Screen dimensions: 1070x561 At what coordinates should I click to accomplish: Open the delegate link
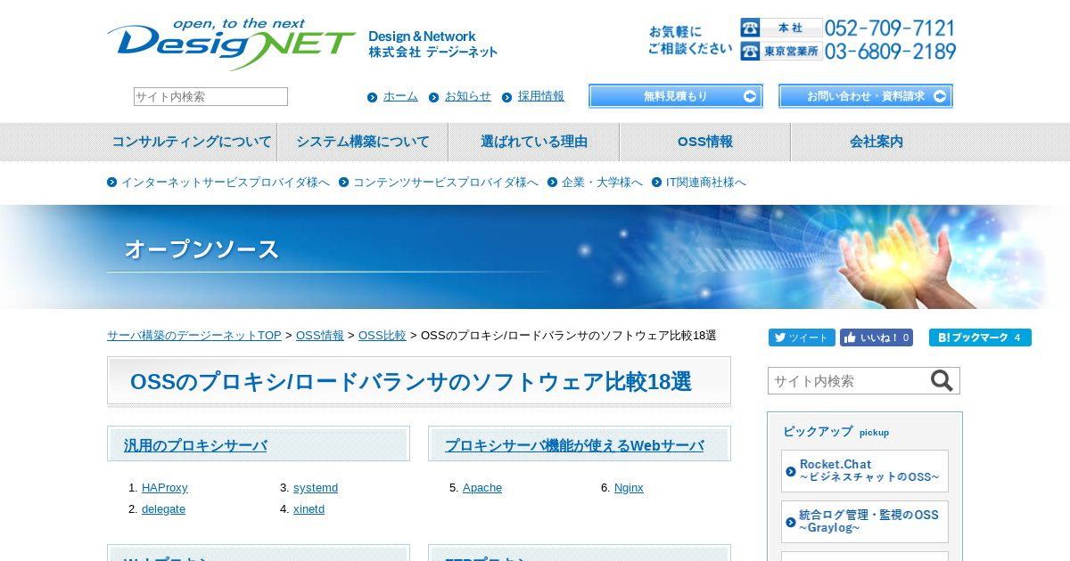163,509
